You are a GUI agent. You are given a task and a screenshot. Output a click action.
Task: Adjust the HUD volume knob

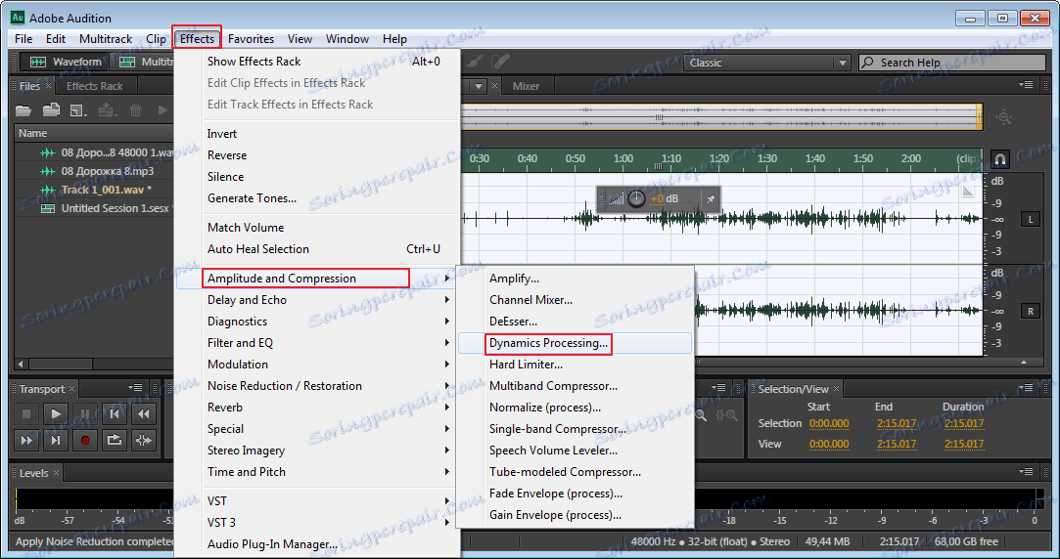tap(637, 198)
